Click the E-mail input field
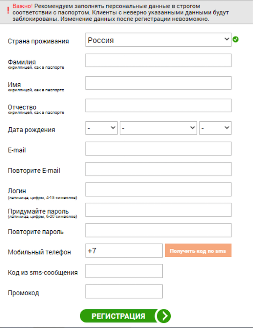 [158, 149]
